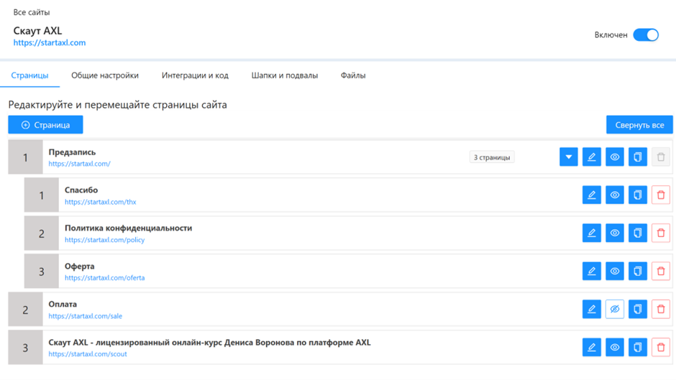Edit the Оплата page
Image resolution: width=676 pixels, height=380 pixels.
coord(591,309)
